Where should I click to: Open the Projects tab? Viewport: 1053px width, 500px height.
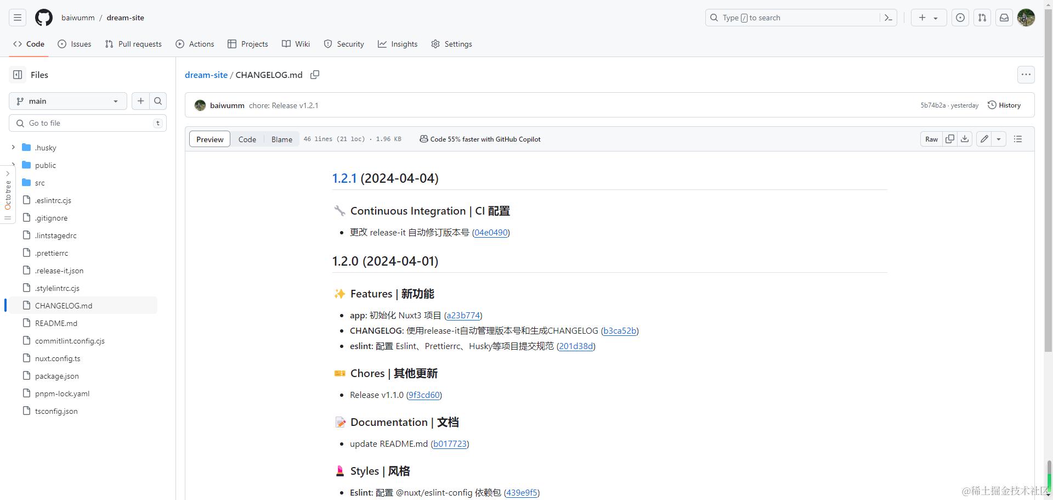click(x=248, y=44)
